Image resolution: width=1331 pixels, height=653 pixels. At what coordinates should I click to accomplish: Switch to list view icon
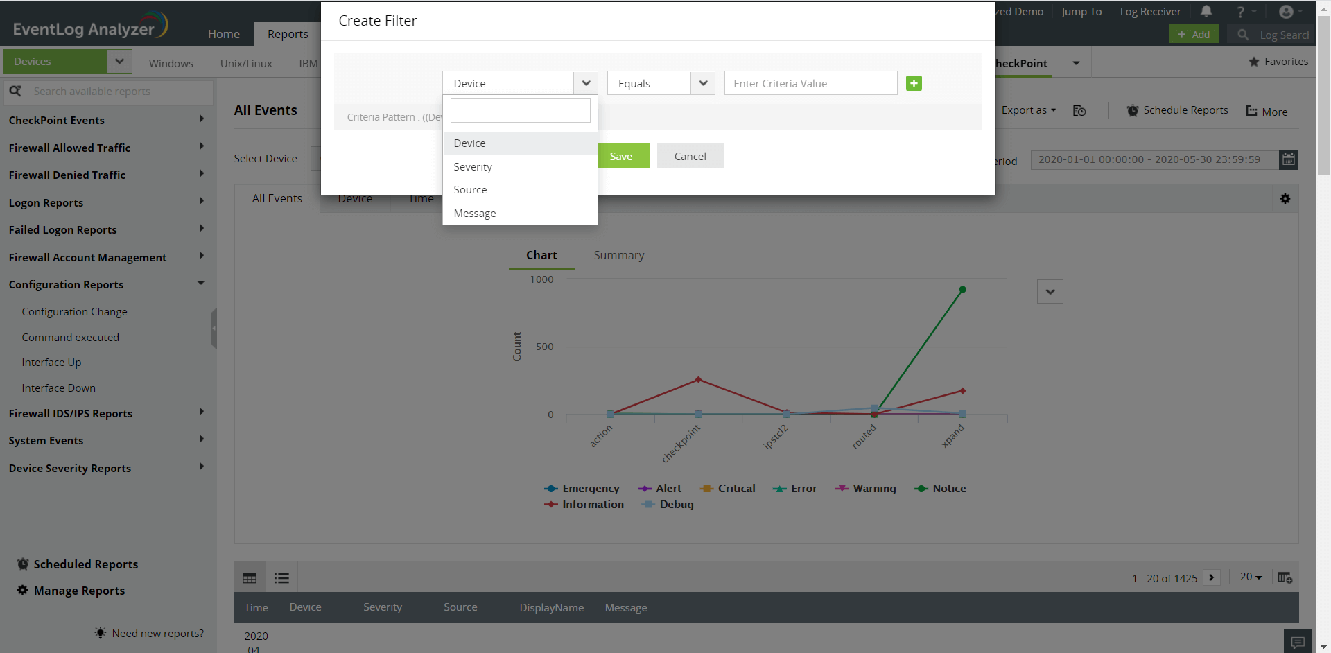coord(281,578)
